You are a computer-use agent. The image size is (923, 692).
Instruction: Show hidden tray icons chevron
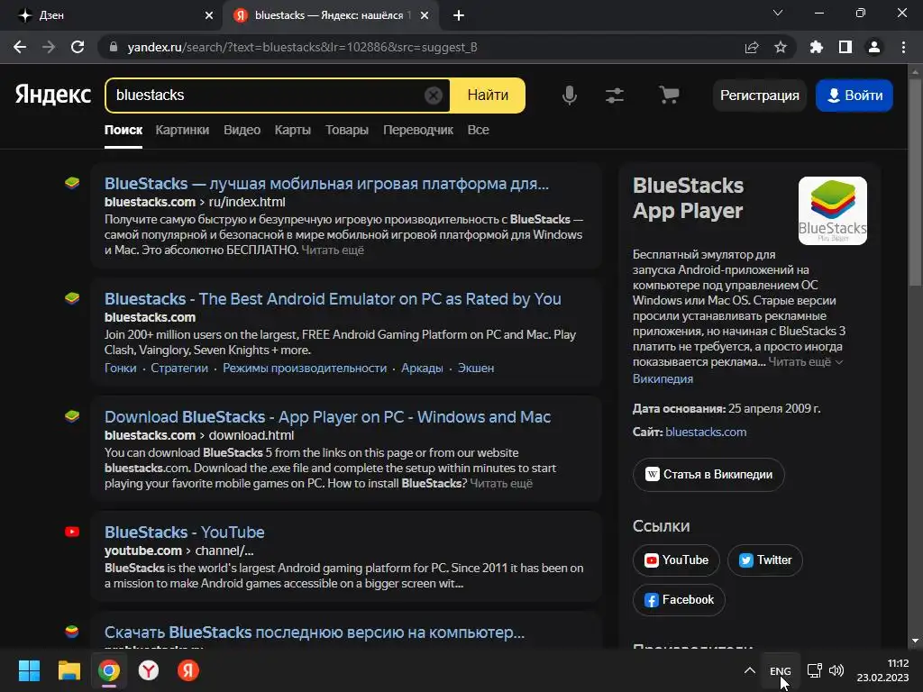749,670
